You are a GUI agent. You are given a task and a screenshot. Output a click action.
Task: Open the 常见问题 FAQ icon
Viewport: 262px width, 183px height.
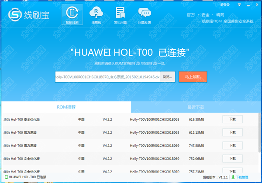click(121, 15)
